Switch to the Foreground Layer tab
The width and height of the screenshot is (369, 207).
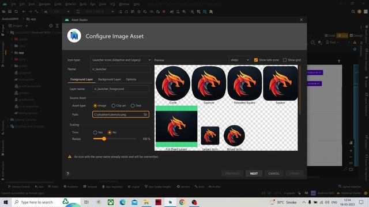pos(81,79)
